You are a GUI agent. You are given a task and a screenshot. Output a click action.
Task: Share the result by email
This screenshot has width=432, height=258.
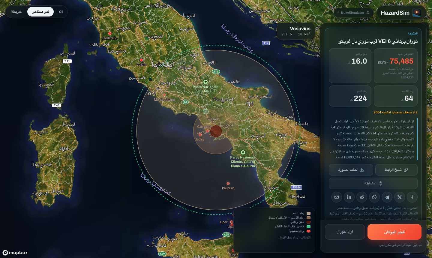tap(337, 197)
